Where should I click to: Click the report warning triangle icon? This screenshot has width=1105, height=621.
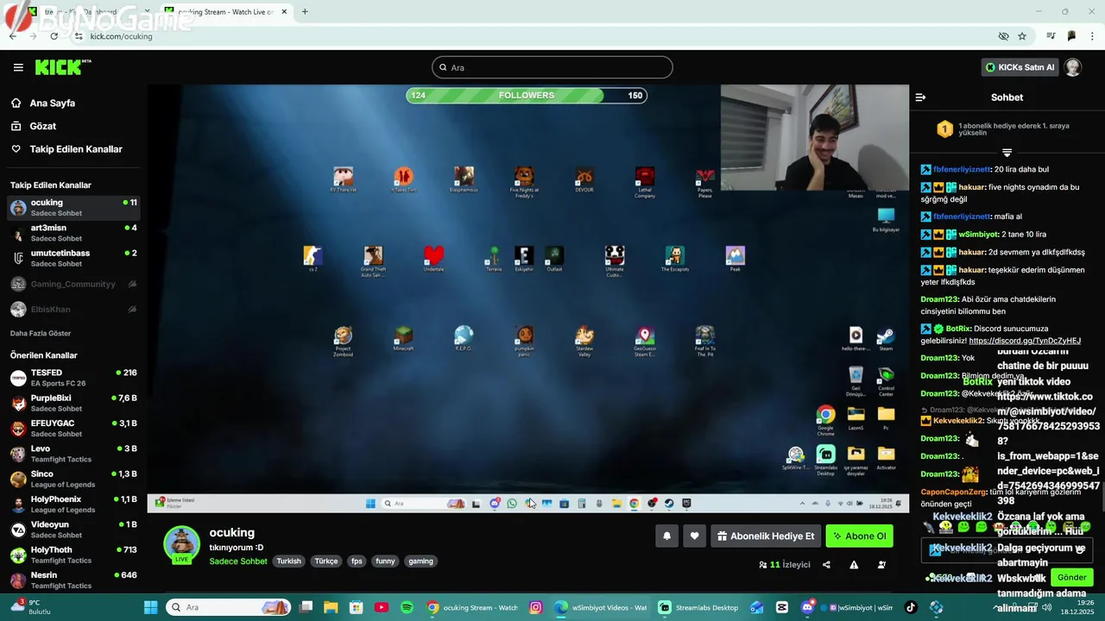pyautogui.click(x=854, y=565)
